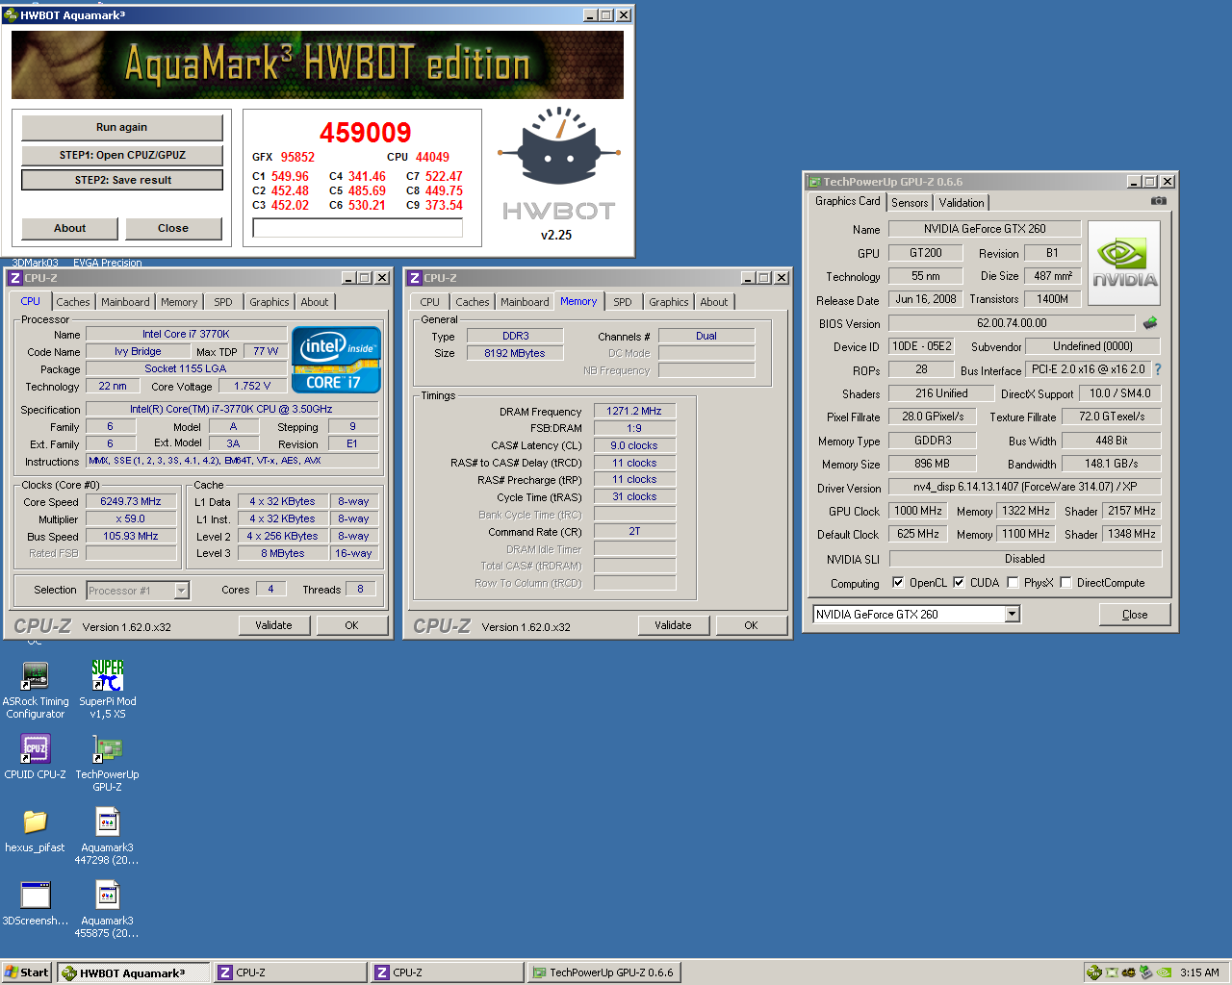This screenshot has height=985, width=1232.
Task: Open Mainboard tab in left CPU-Z
Action: [x=125, y=302]
